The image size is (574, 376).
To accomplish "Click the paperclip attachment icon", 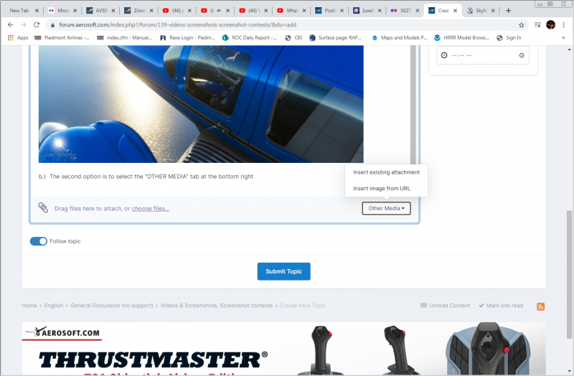I will click(x=43, y=207).
